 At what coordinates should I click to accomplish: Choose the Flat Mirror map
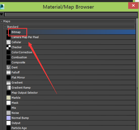tap(71, 77)
